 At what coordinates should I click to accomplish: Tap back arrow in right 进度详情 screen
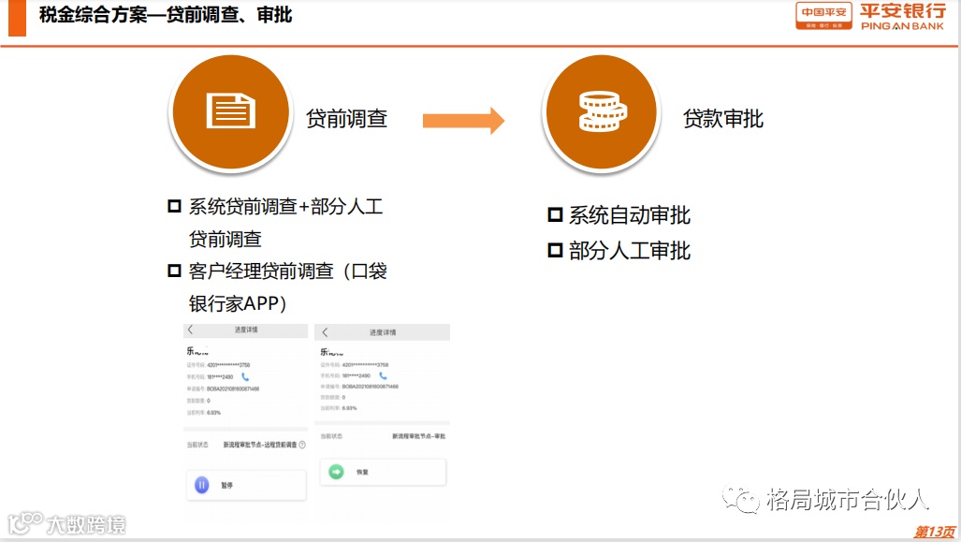325,332
